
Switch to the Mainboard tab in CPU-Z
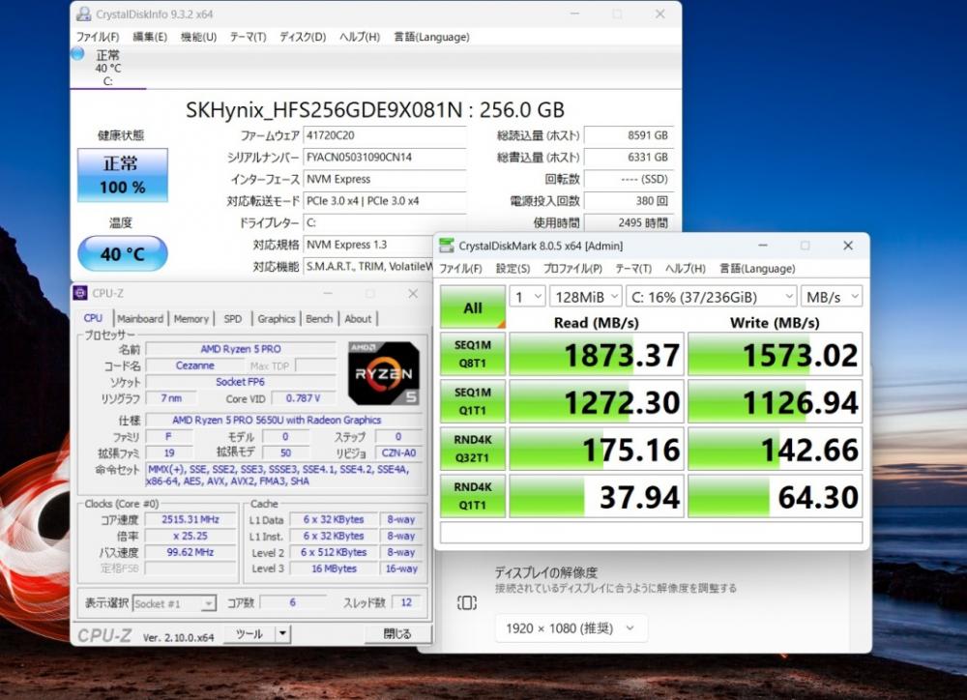point(140,319)
